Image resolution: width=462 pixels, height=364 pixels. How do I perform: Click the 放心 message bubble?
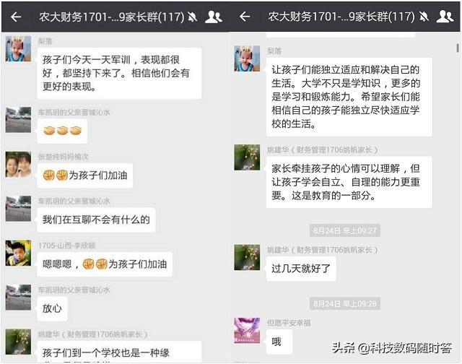(52, 308)
